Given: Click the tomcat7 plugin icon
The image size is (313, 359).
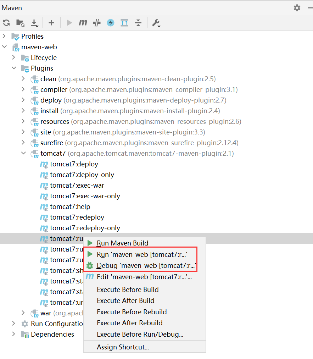Looking at the screenshot, I should coord(34,154).
